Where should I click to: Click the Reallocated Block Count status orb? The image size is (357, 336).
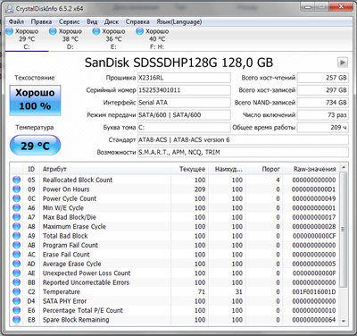pyautogui.click(x=17, y=180)
